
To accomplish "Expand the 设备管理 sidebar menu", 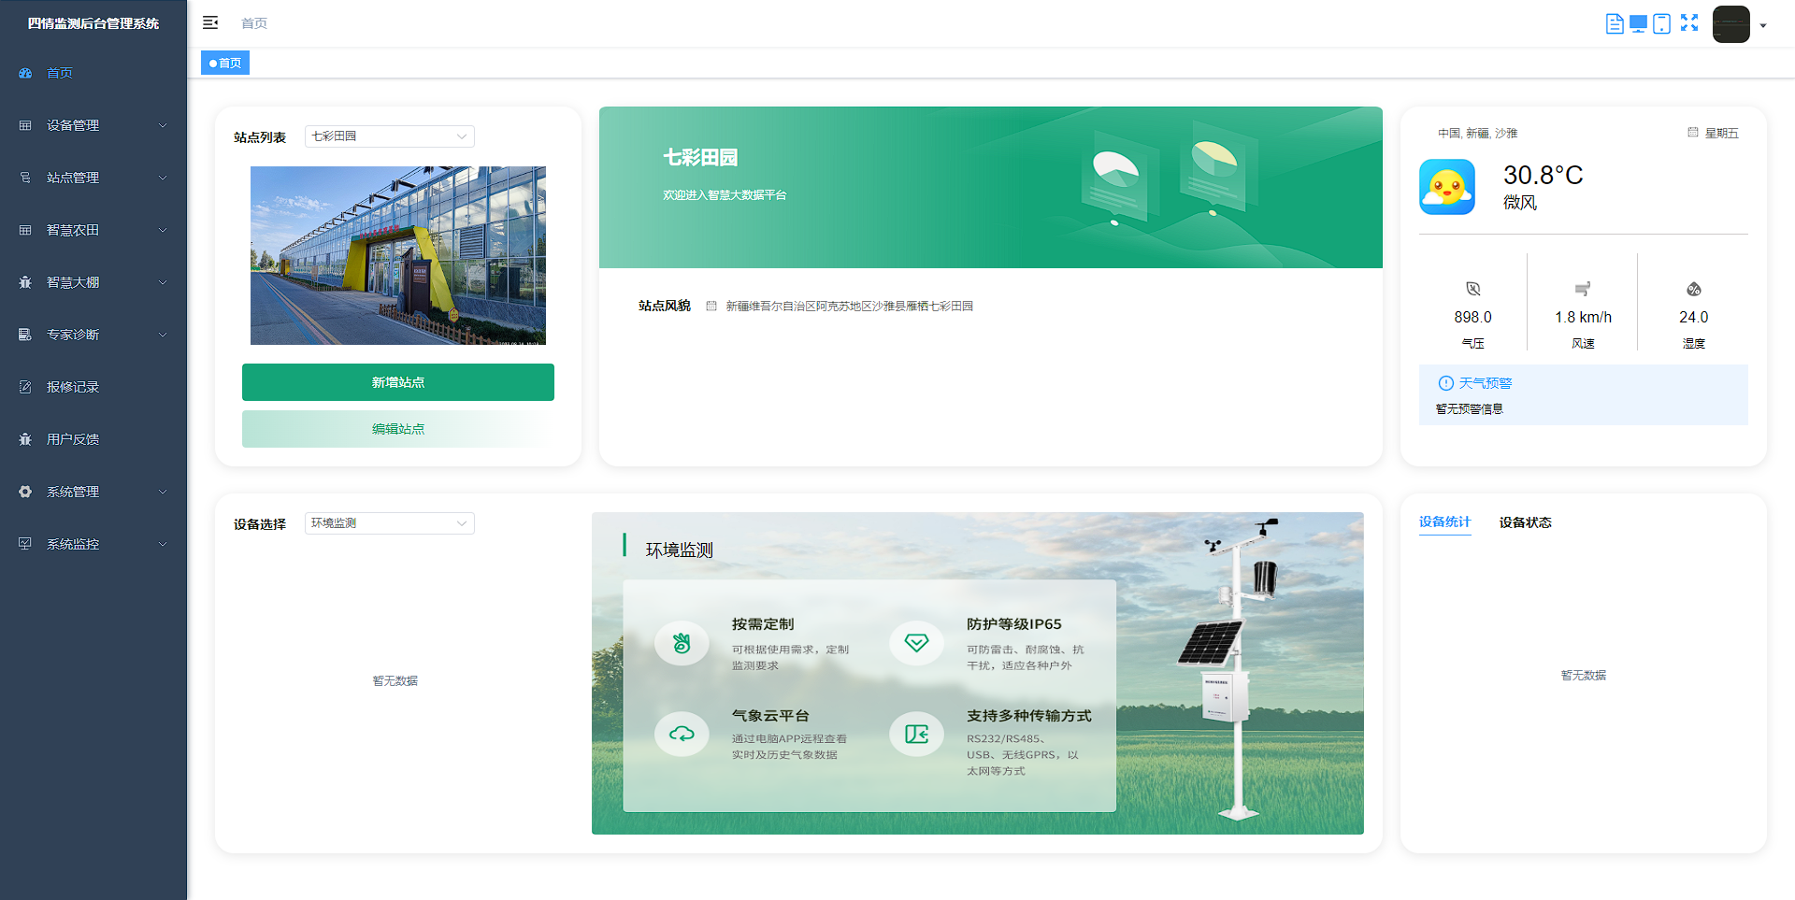I will coord(93,125).
